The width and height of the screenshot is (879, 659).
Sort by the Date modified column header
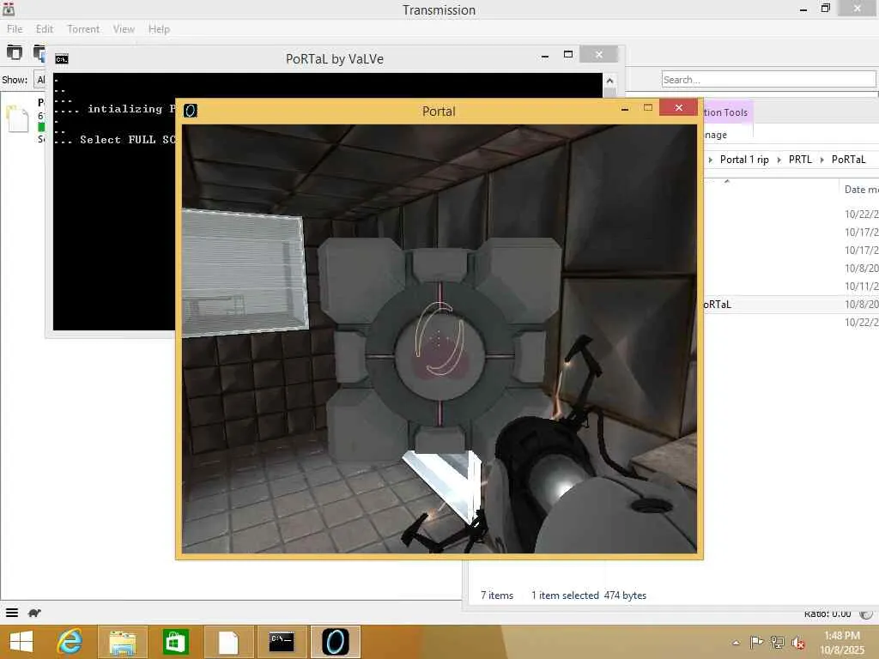859,190
